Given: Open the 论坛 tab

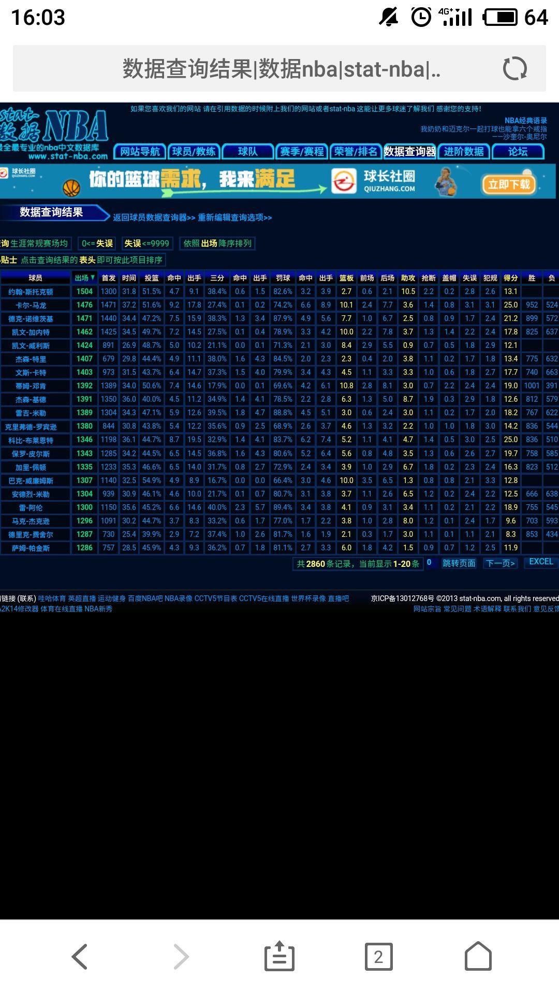Looking at the screenshot, I should tap(518, 152).
